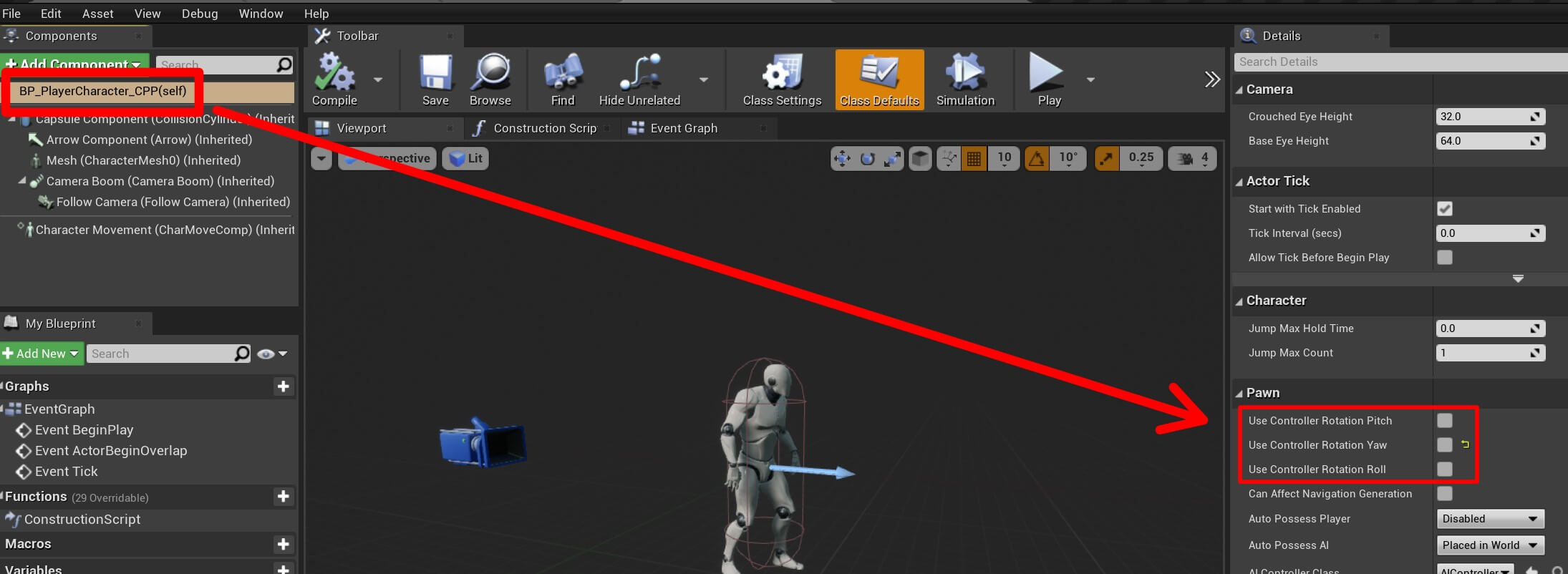Toggle rotation snap angle icon
This screenshot has height=574, width=1568.
point(1037,158)
